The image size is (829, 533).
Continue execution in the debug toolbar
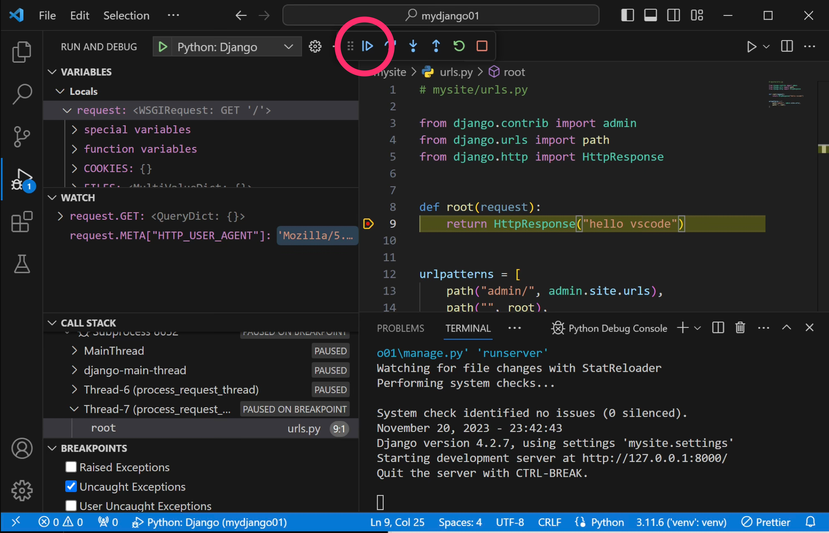(367, 46)
